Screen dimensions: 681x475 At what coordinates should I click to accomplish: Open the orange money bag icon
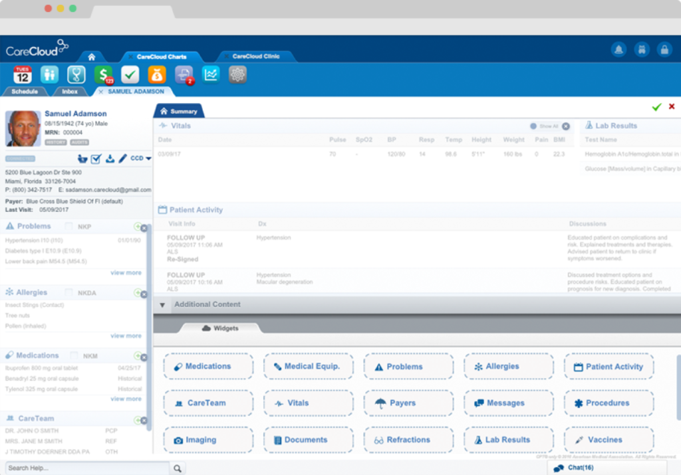tap(157, 74)
